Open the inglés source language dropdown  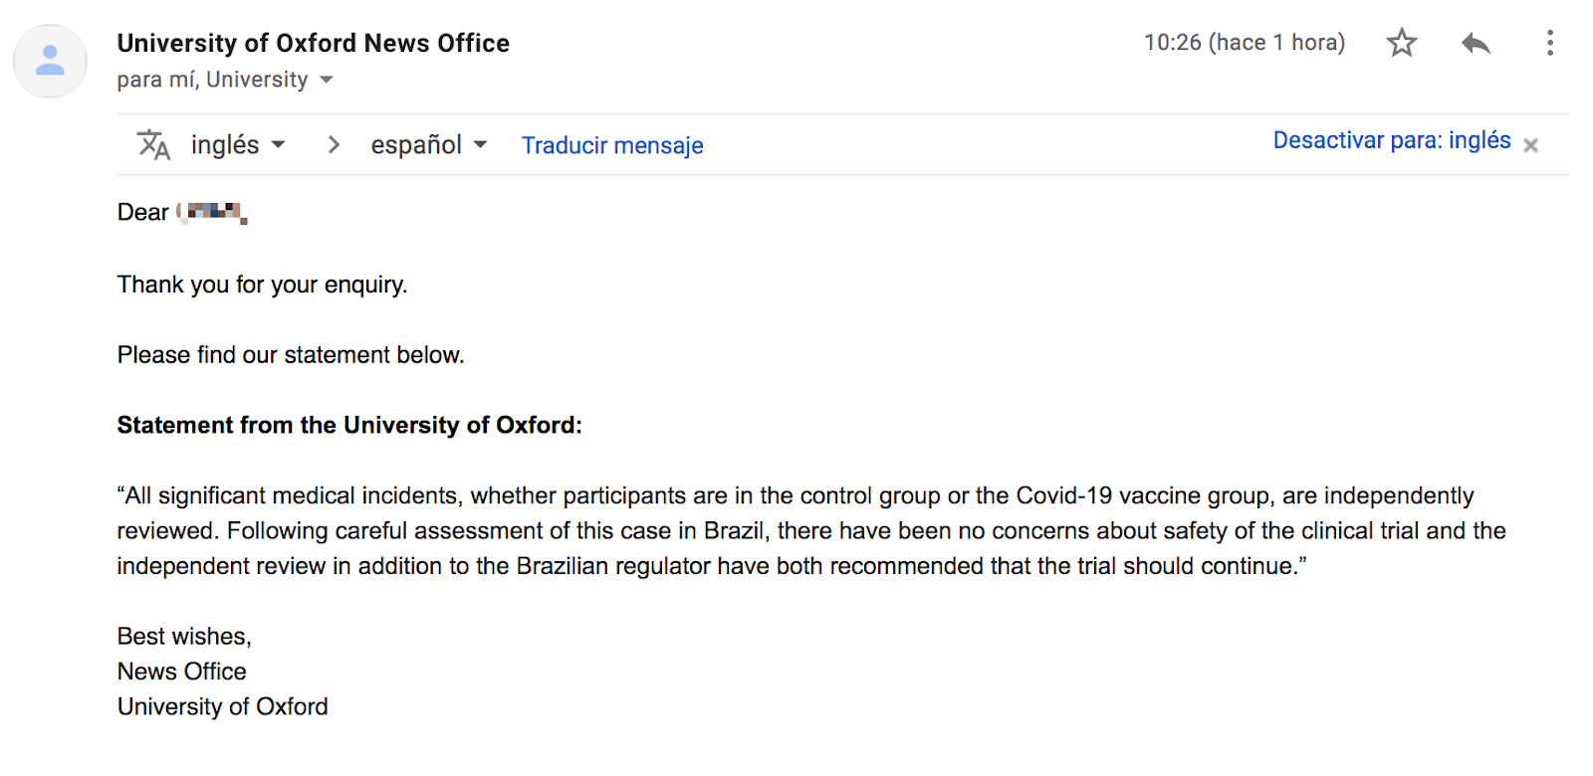[238, 145]
